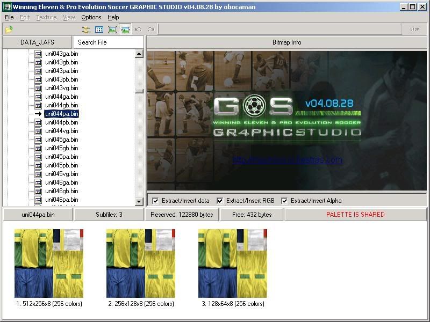Click the file list scrollbar thumb
Image resolution: width=430 pixels, height=322 pixels.
(139, 91)
